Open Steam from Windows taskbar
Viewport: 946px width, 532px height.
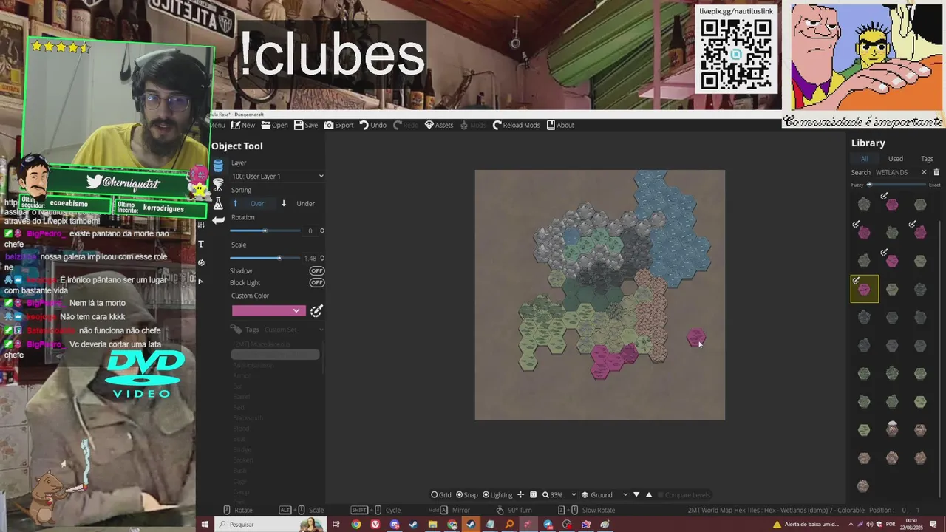[413, 525]
